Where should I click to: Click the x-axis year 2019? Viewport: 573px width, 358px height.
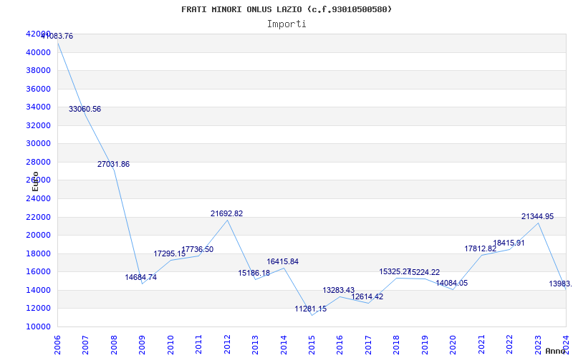click(425, 345)
